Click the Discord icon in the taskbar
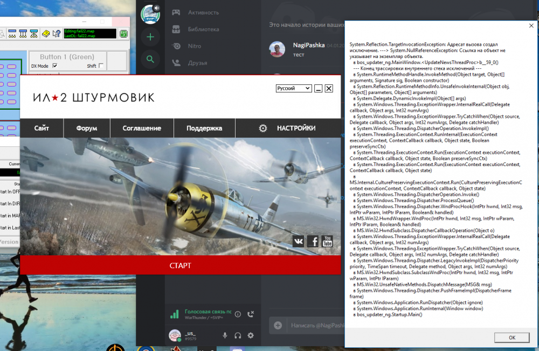Screen dimensions: 539x351 [238, 349]
